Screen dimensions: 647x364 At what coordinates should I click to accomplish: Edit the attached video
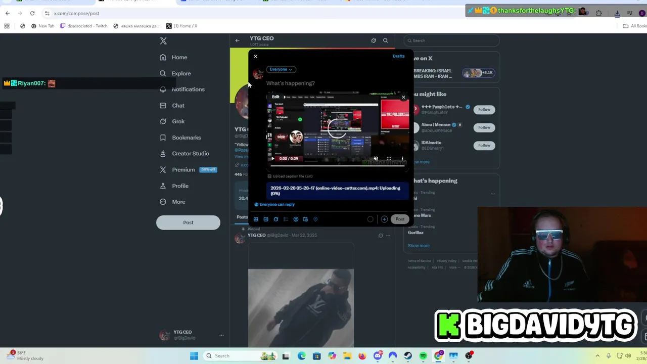click(x=275, y=97)
